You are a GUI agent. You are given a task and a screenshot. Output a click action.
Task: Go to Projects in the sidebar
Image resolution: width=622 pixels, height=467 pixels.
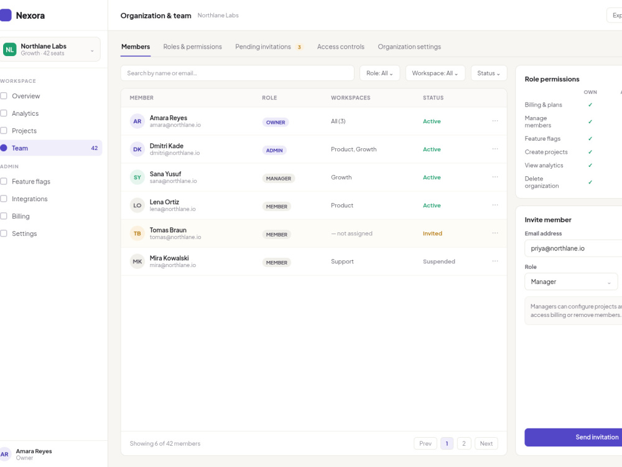point(24,131)
